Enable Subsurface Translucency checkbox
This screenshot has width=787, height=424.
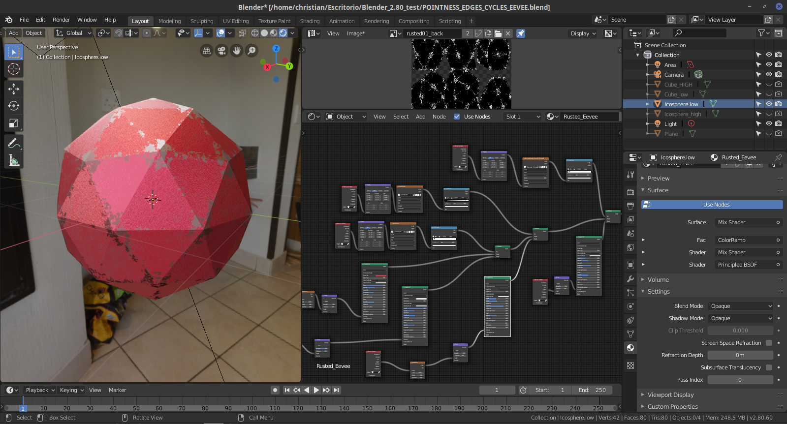tap(769, 367)
